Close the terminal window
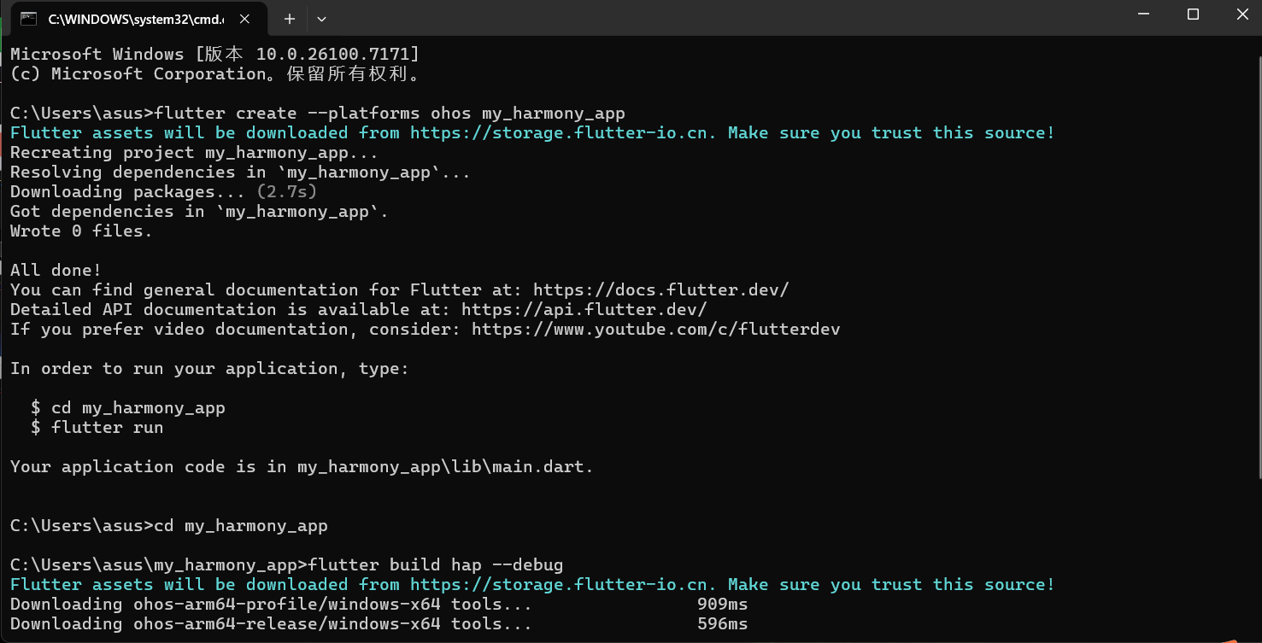Screen dimensions: 1262x643 (1241, 15)
